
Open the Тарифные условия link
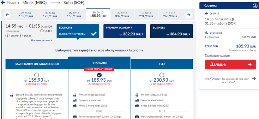click(x=218, y=56)
